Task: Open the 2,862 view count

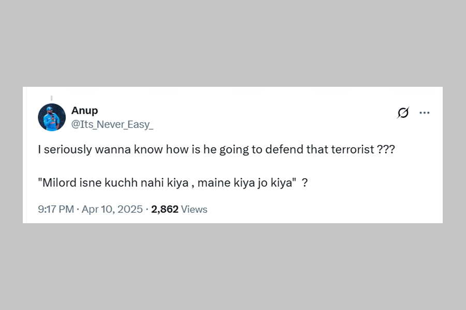Action: pyautogui.click(x=165, y=209)
